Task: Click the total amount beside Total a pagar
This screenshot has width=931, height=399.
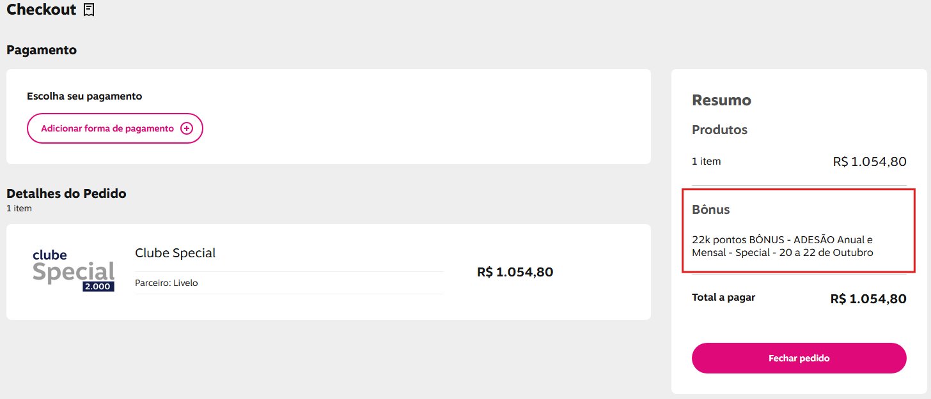Action: coord(868,299)
